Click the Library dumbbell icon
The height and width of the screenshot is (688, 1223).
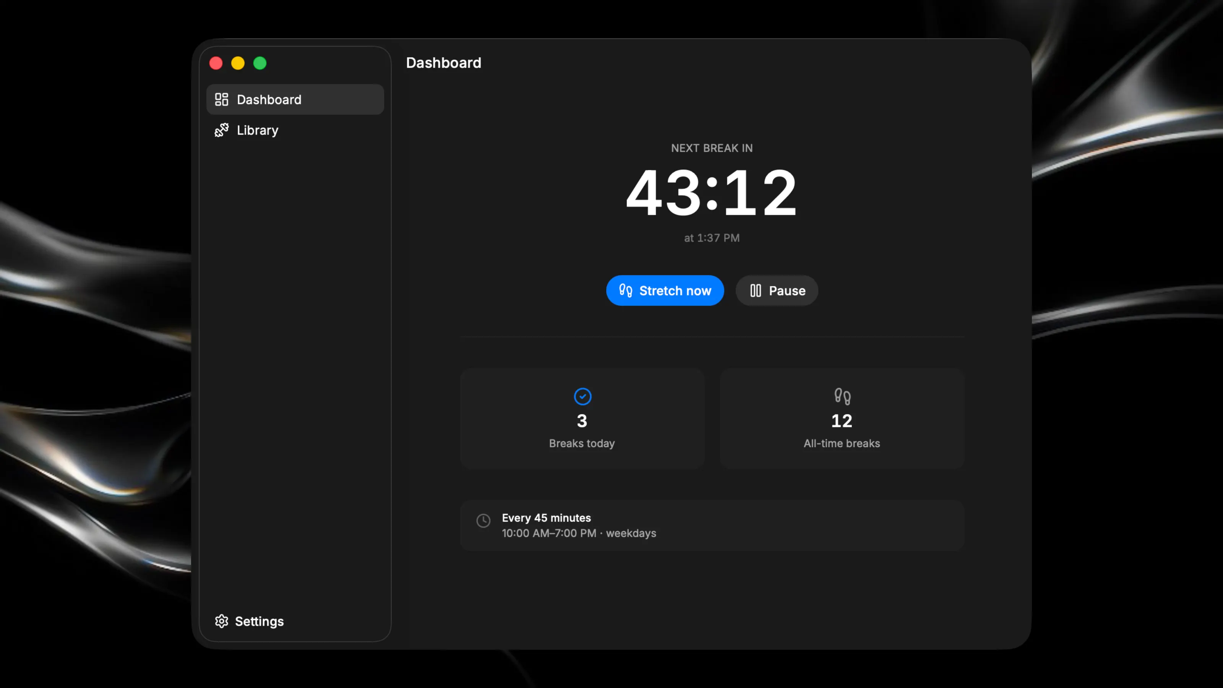221,130
